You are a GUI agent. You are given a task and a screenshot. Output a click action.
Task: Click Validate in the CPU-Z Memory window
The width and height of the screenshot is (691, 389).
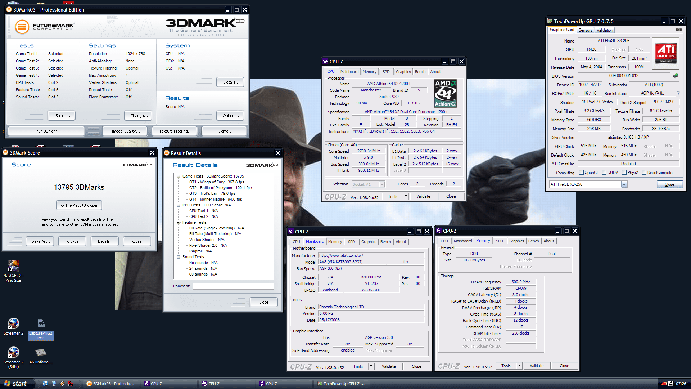point(537,366)
